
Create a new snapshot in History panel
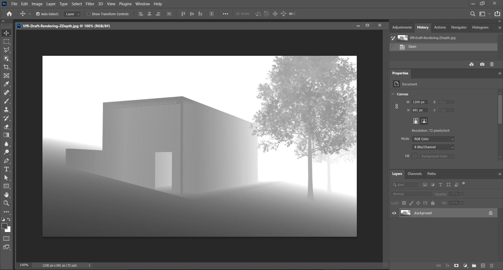(x=482, y=64)
